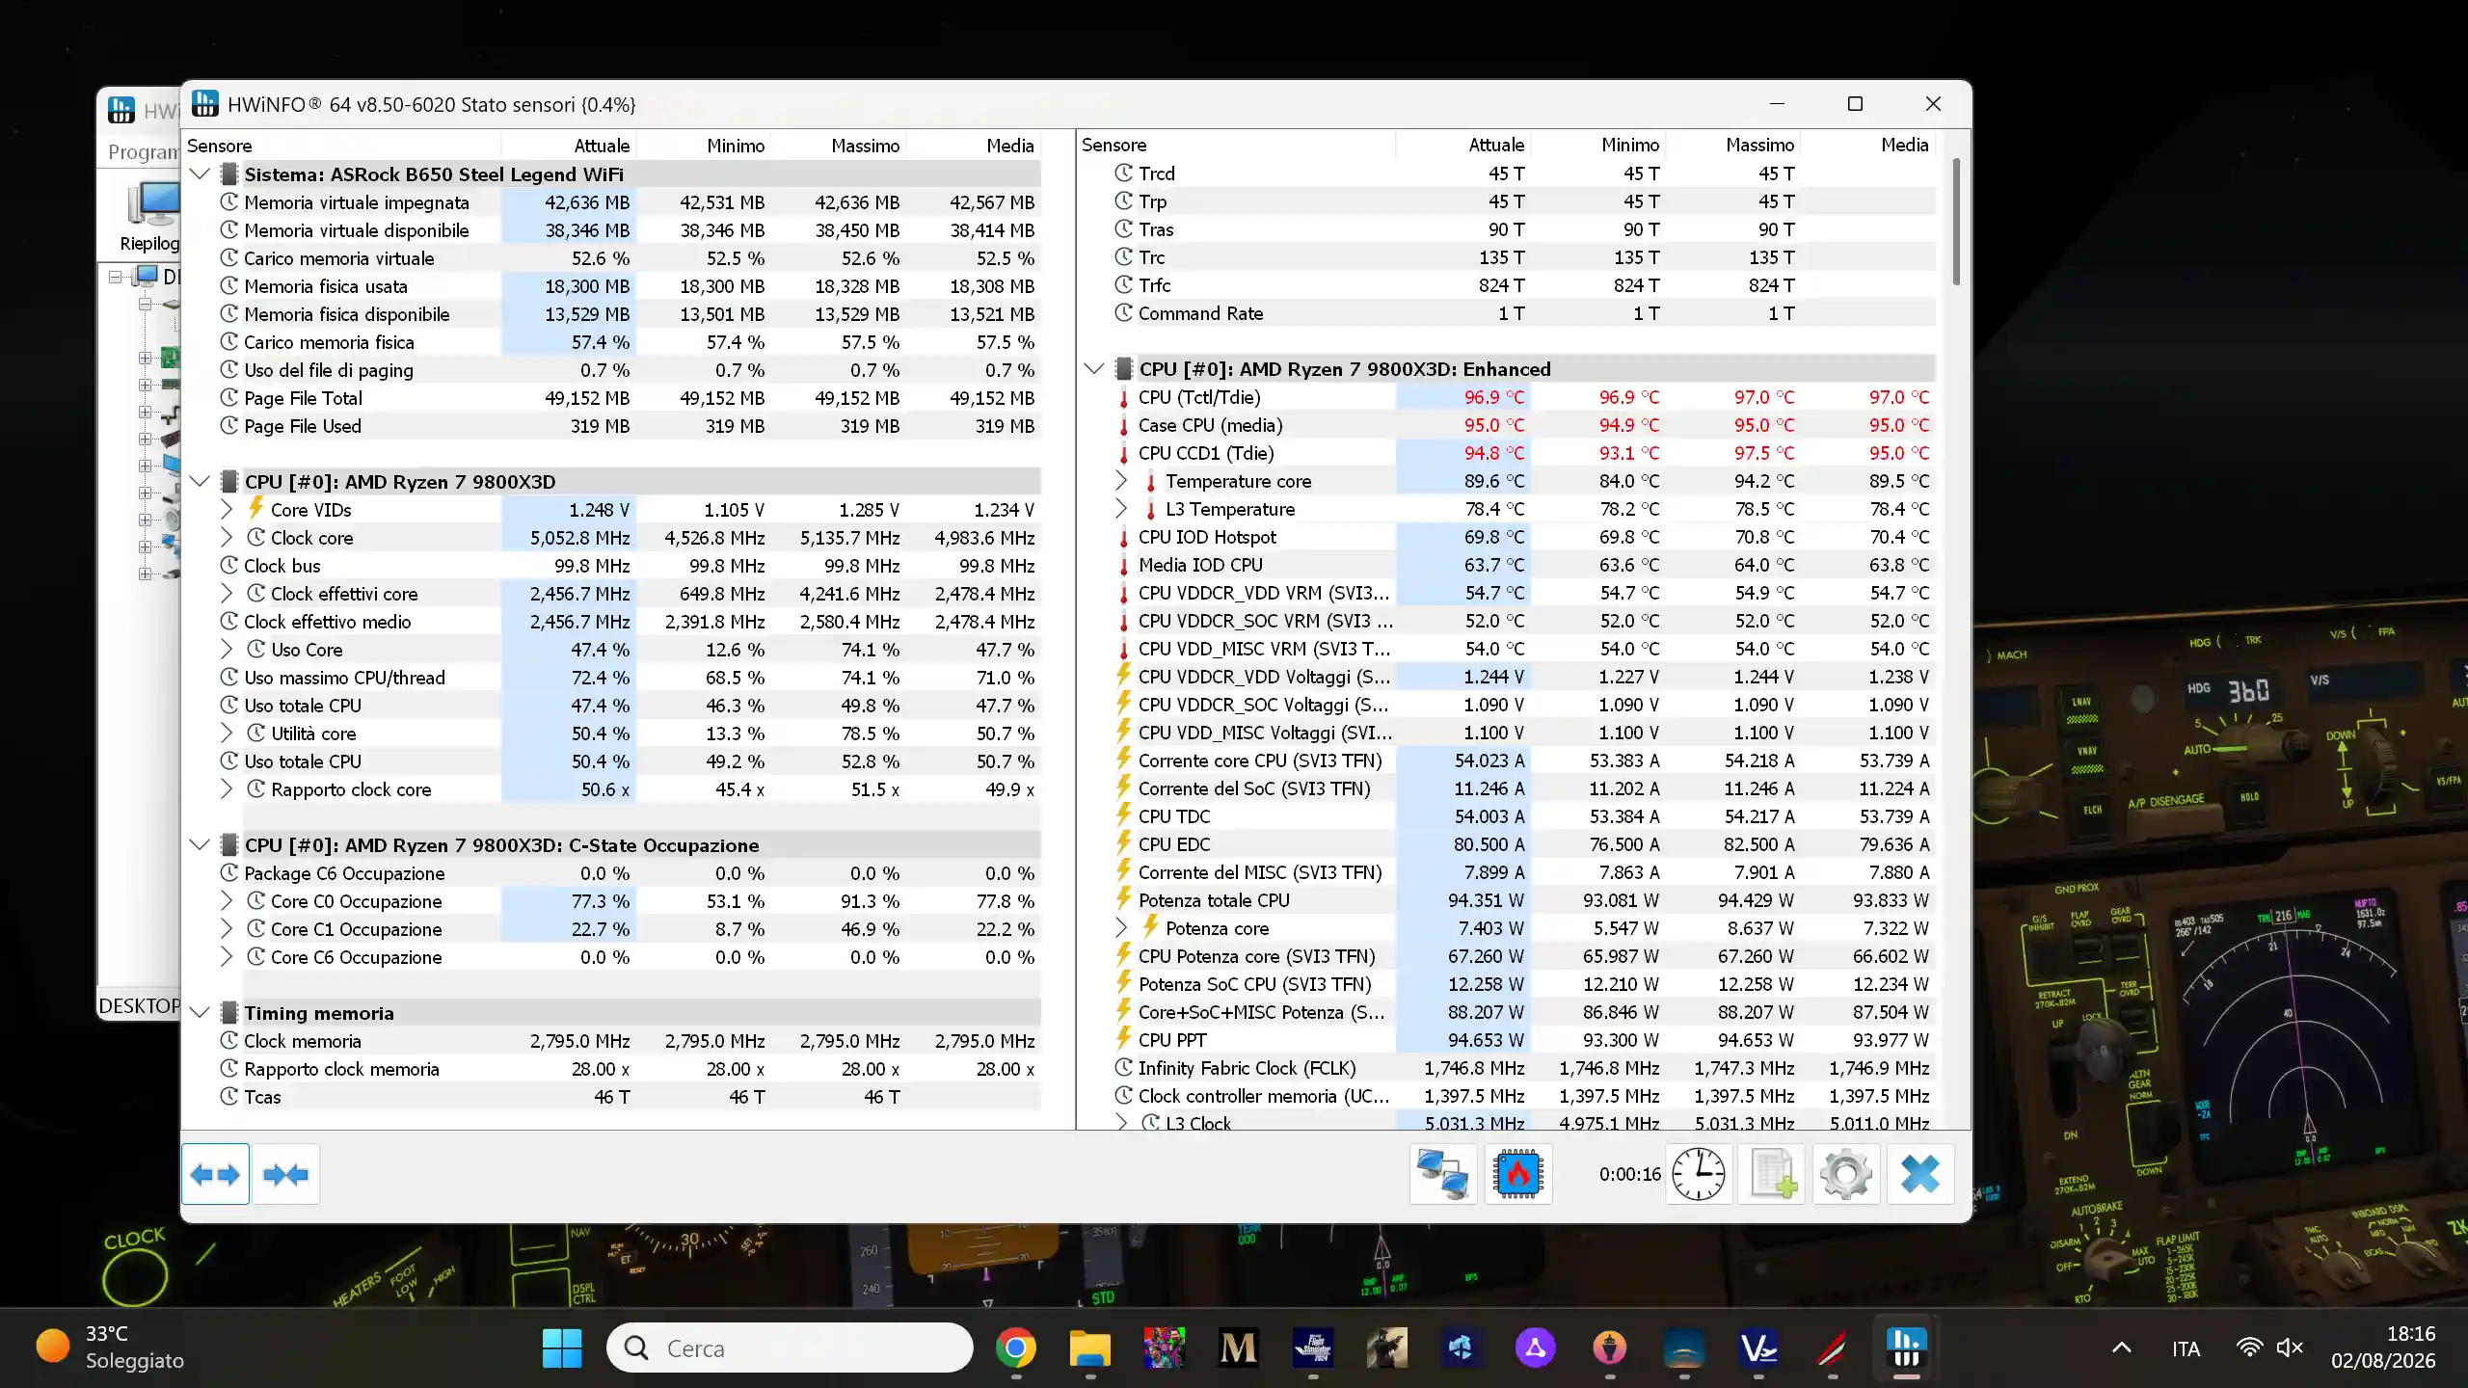Click the Media column header in right panel
2468x1388 pixels.
[1904, 145]
